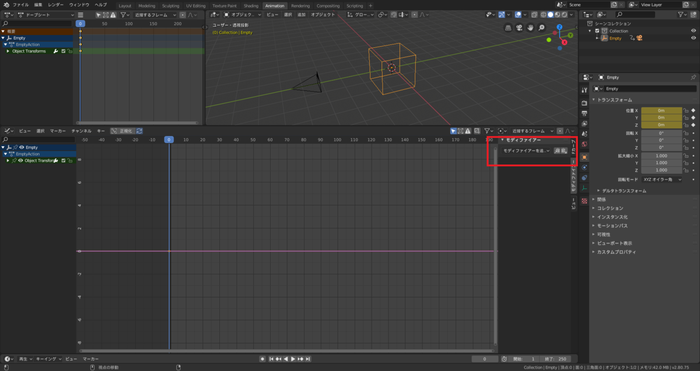Image resolution: width=700 pixels, height=371 pixels.
Task: Toggle auto keying record button
Action: pyautogui.click(x=262, y=359)
